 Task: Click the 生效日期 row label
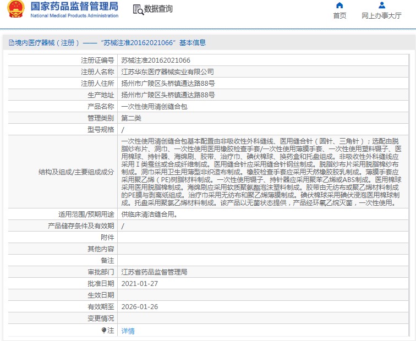[x=101, y=295]
